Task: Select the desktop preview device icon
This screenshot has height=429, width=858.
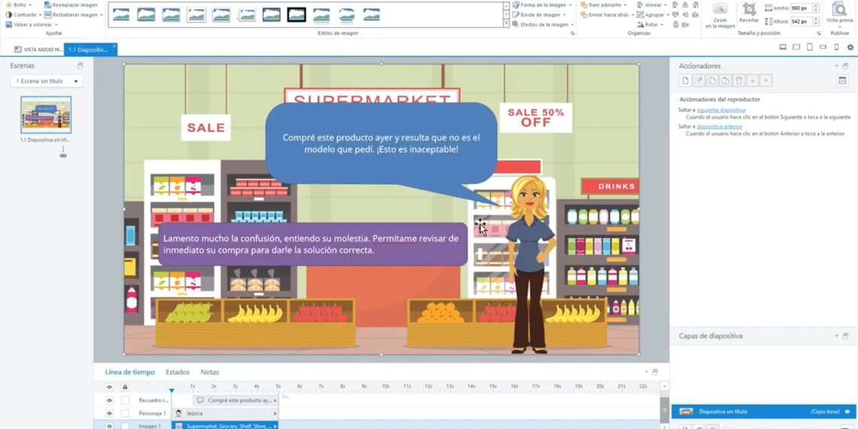Action: click(x=783, y=47)
